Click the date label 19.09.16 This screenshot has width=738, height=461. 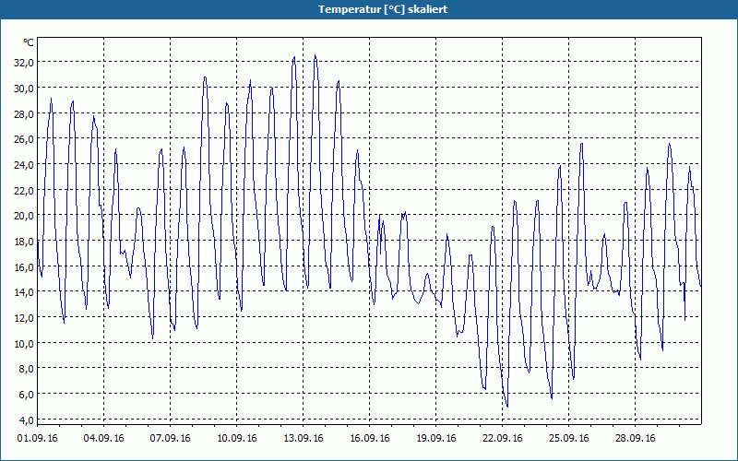pos(435,439)
